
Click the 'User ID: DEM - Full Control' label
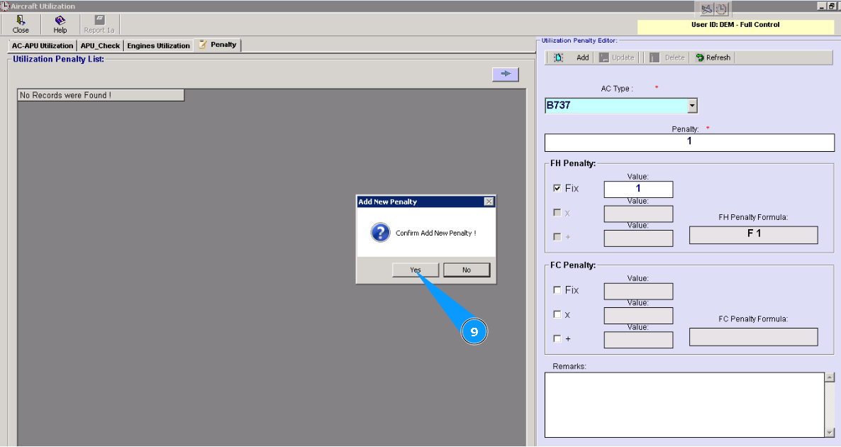pyautogui.click(x=735, y=25)
